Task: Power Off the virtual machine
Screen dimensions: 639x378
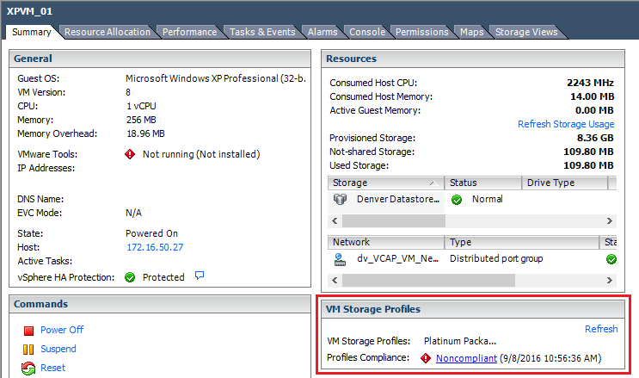Action: pyautogui.click(x=62, y=330)
